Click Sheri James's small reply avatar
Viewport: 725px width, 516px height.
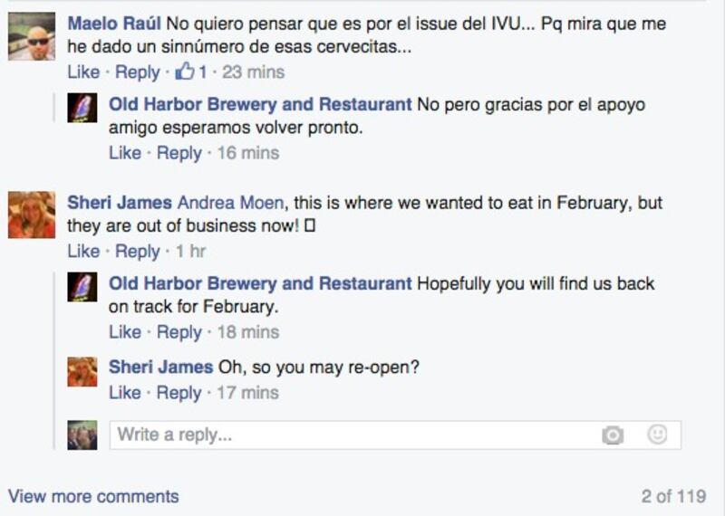tap(82, 372)
